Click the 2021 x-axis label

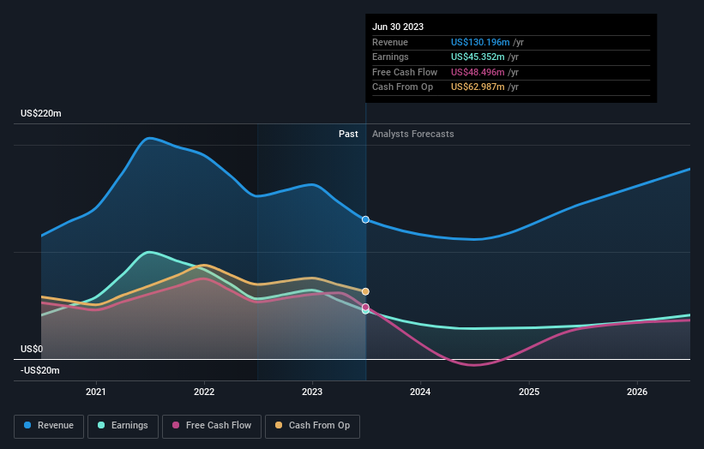96,392
